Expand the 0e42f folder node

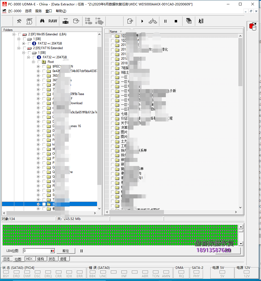(x=38, y=71)
